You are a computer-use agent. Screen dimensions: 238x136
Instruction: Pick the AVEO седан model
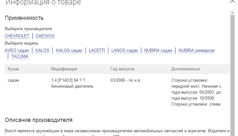click(17, 51)
